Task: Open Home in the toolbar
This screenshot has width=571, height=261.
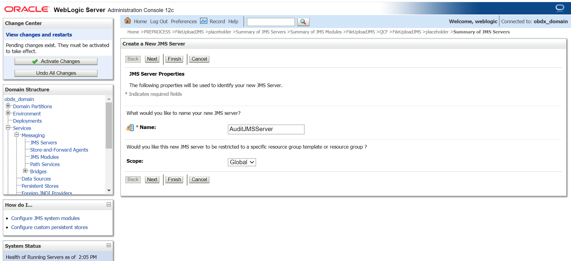Action: (140, 21)
